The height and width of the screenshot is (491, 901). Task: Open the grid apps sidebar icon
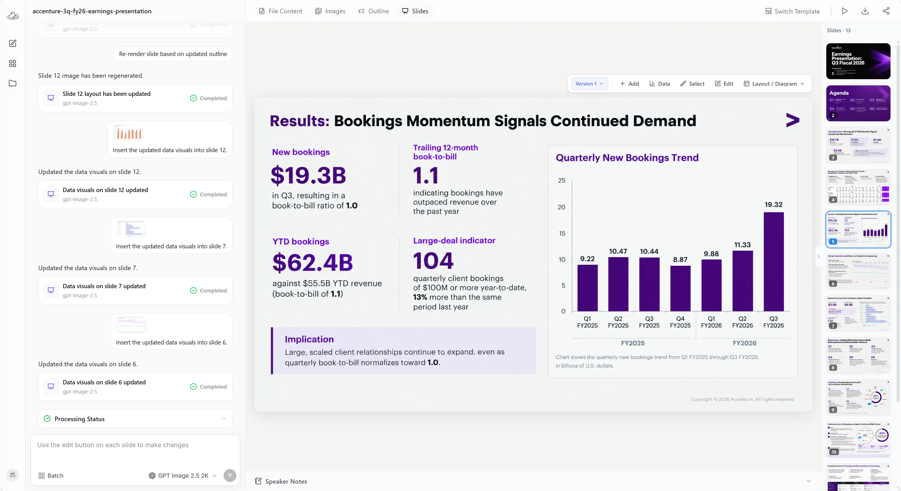(12, 63)
